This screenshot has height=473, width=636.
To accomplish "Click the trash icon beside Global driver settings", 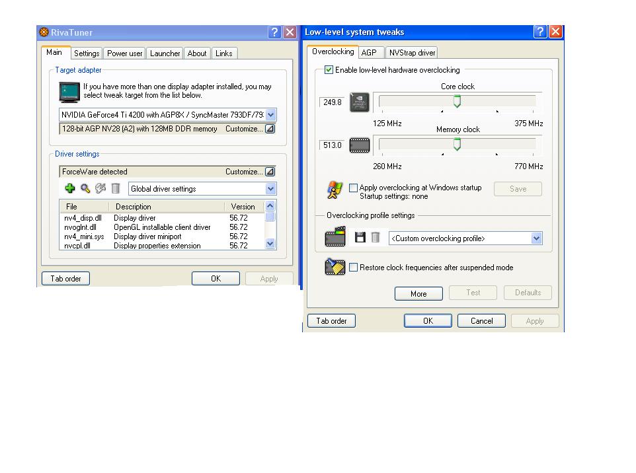I will 116,189.
